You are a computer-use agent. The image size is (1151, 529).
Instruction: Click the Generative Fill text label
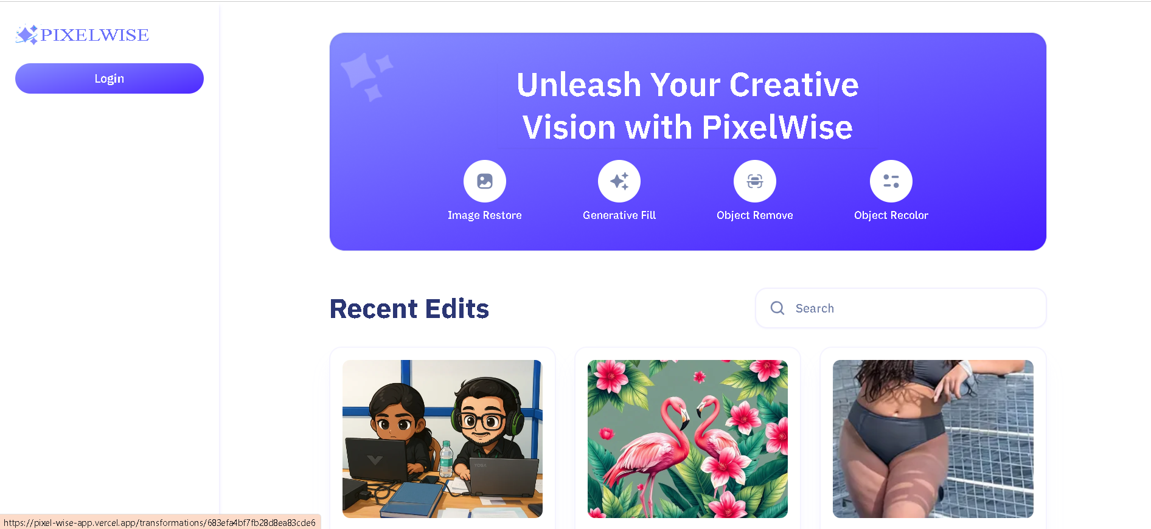tap(619, 215)
